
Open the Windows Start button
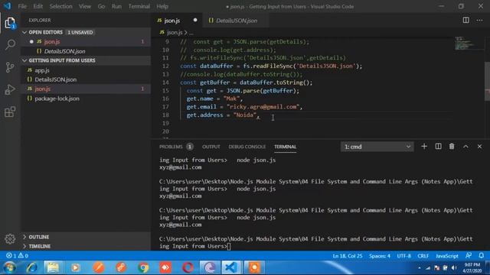tap(9, 267)
